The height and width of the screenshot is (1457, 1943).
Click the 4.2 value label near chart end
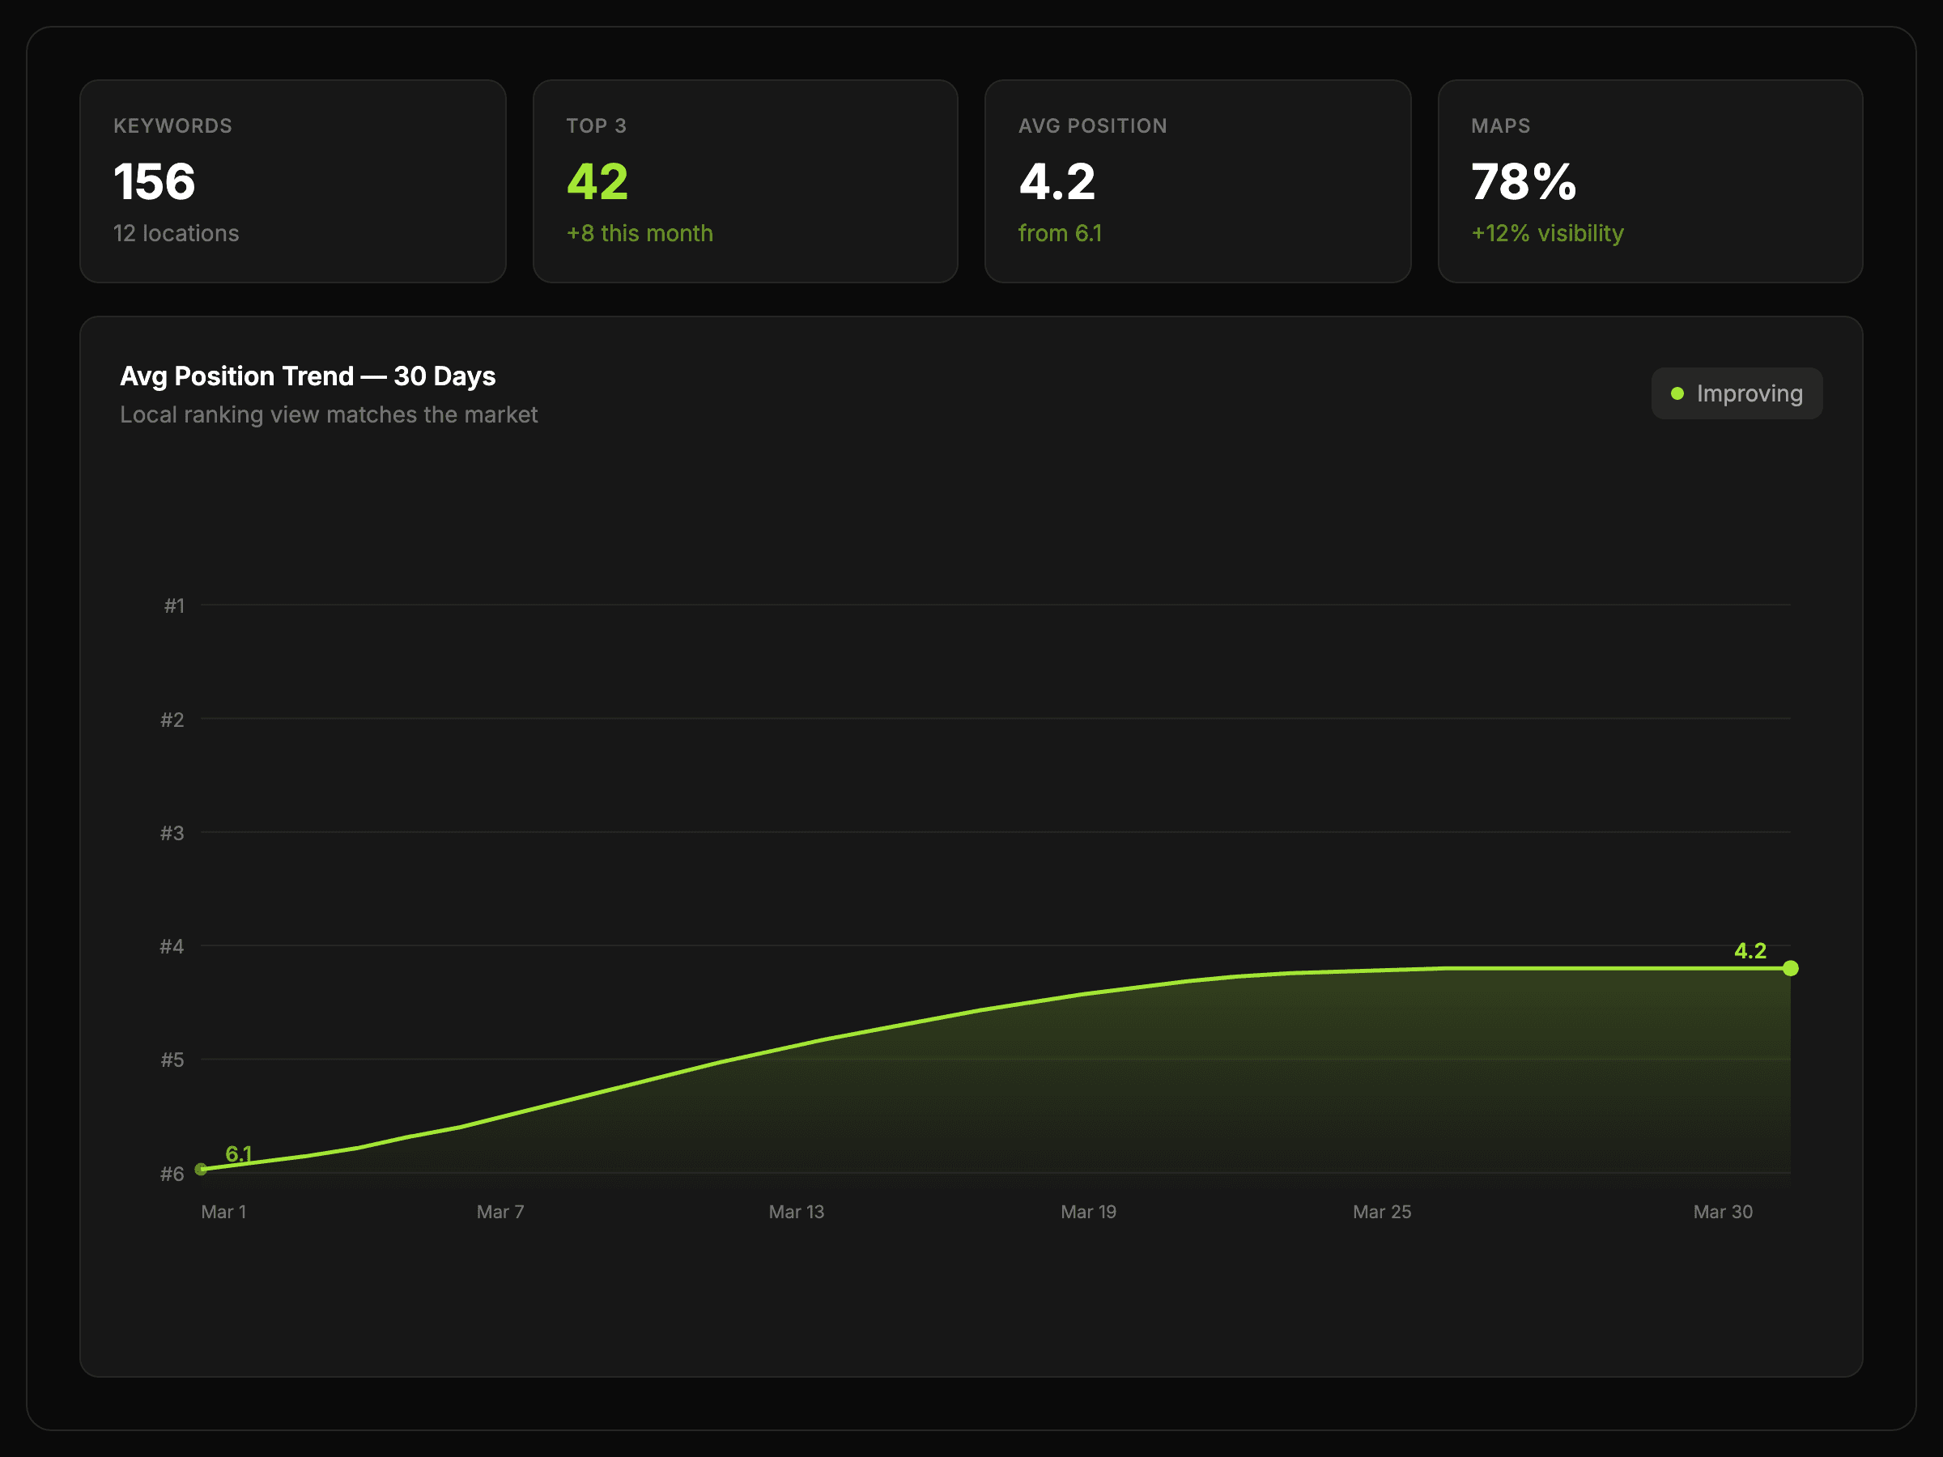[1750, 950]
